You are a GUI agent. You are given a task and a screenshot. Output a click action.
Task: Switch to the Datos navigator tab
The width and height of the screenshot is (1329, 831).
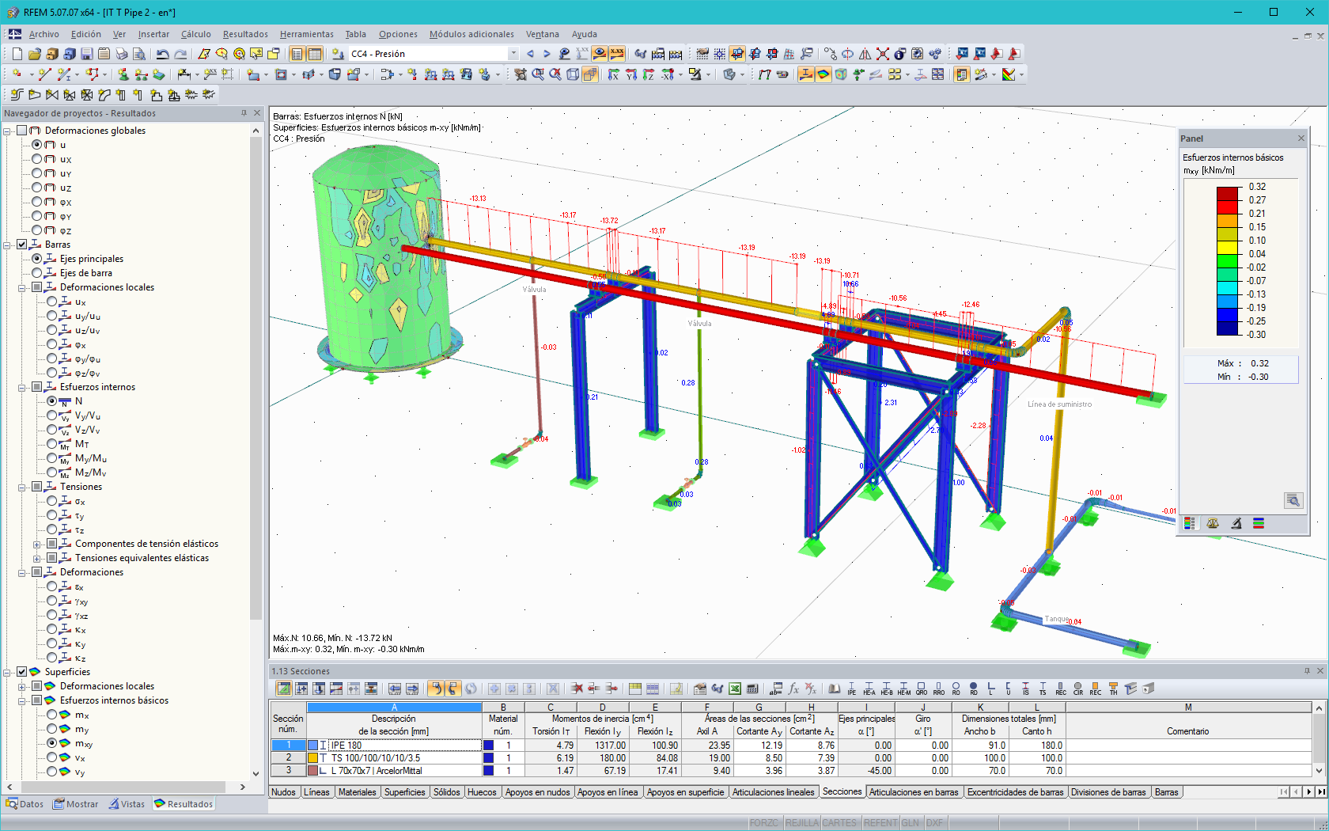click(25, 804)
